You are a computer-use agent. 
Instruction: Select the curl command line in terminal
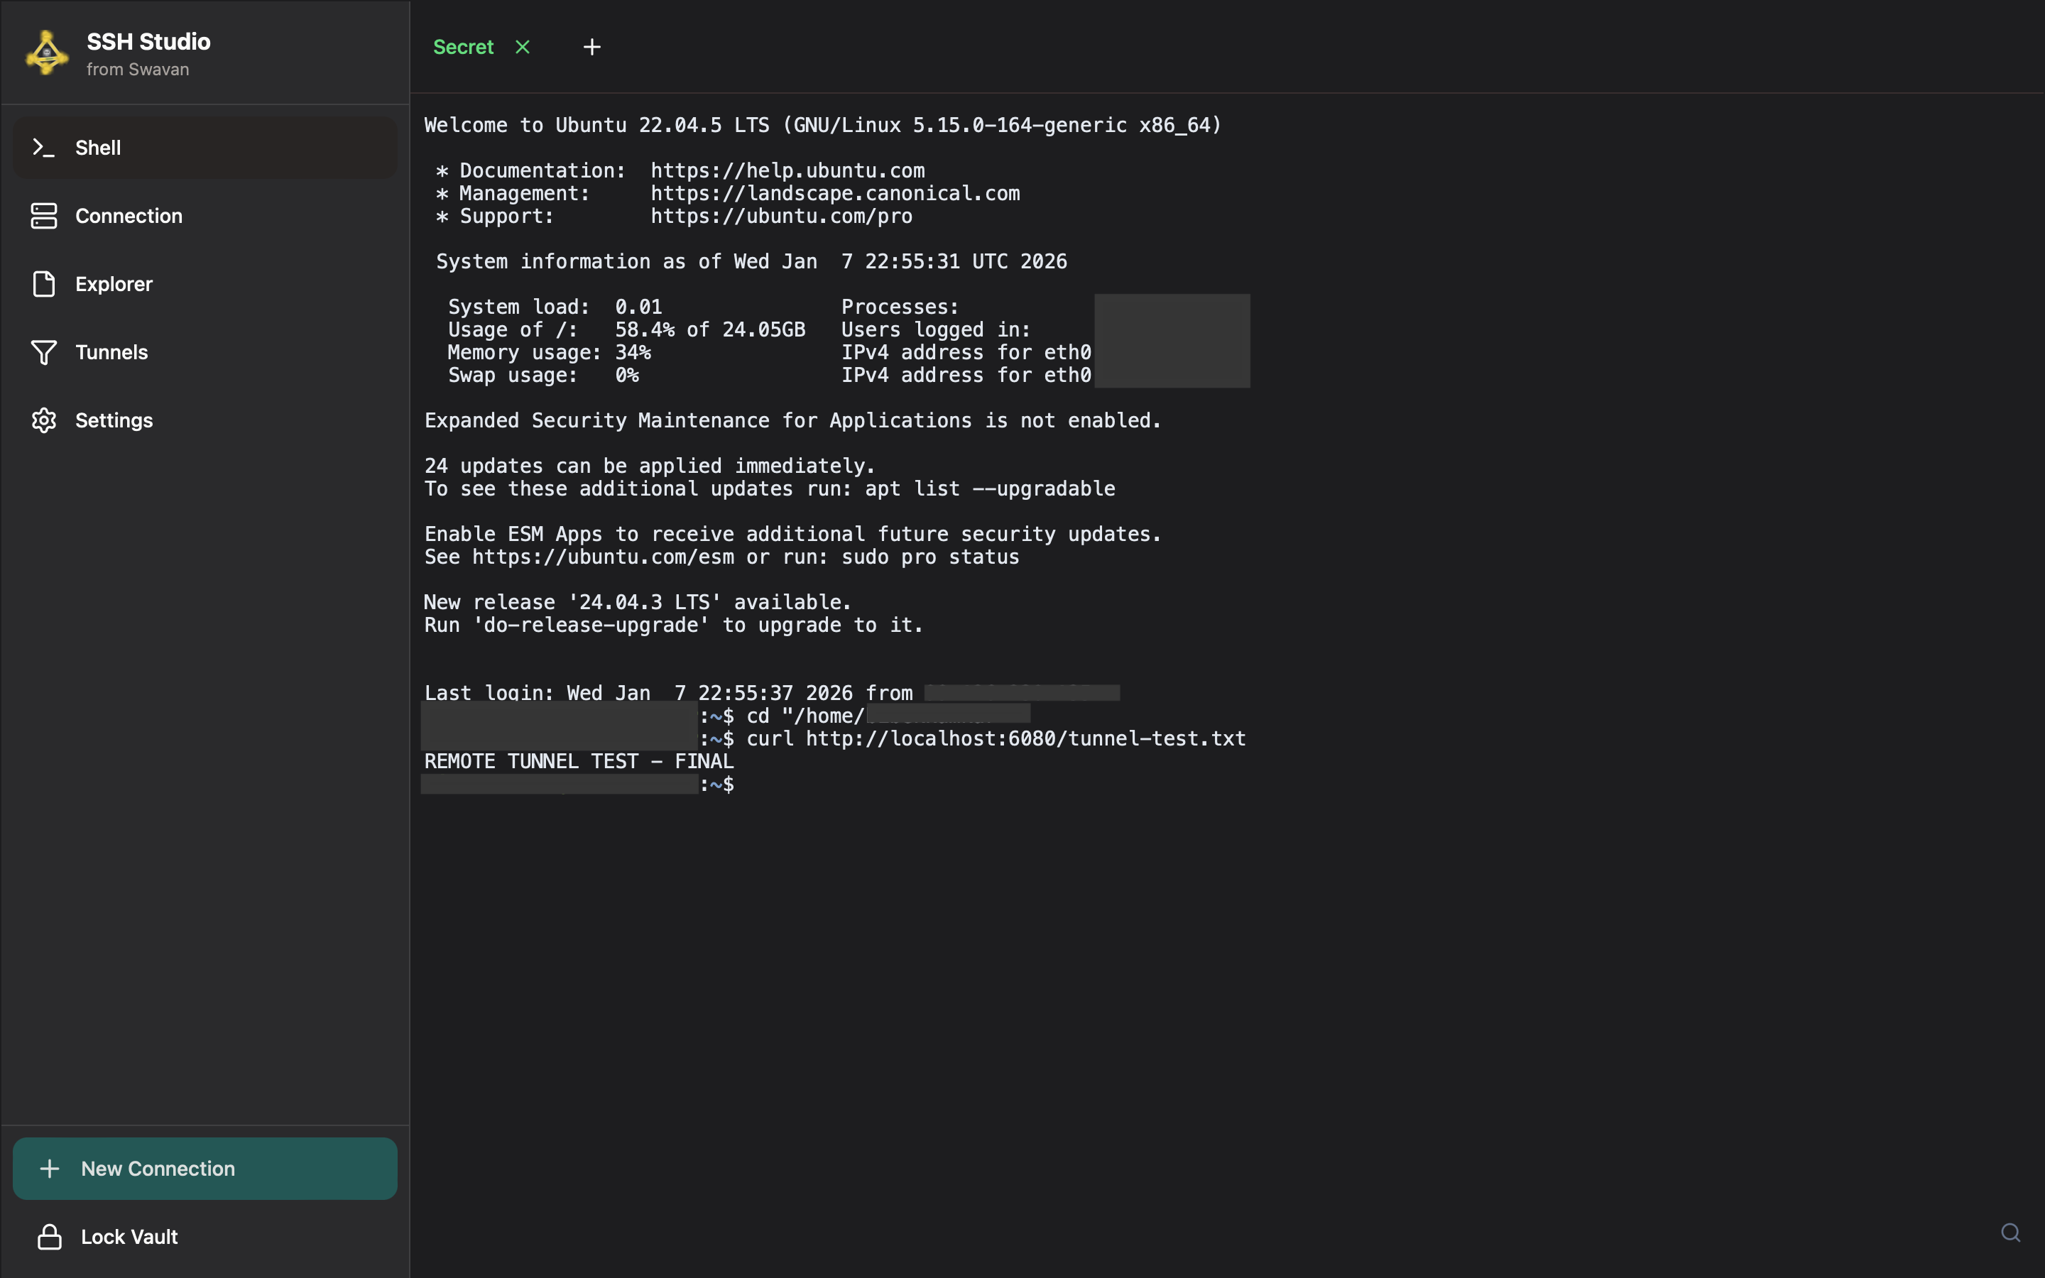coord(996,738)
